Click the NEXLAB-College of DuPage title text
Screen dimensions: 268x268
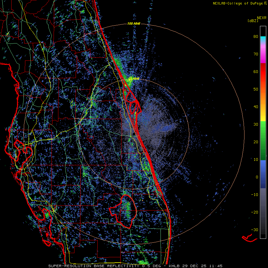[x=238, y=3]
